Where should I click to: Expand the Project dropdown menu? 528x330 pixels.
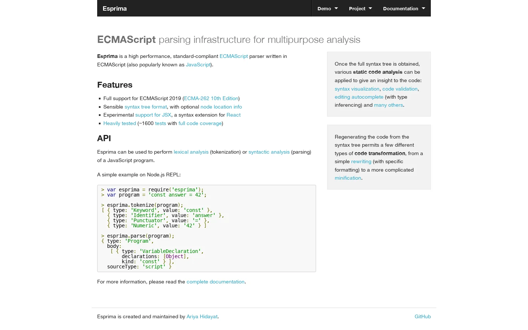(x=360, y=8)
